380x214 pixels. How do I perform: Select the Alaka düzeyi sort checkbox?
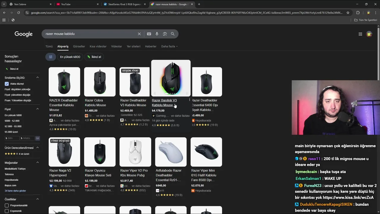coord(7,84)
